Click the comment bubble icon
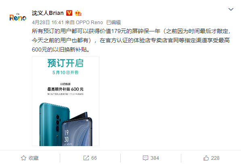This screenshot has width=241, height=165. coord(145,158)
